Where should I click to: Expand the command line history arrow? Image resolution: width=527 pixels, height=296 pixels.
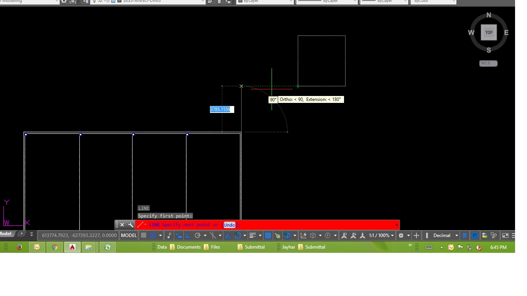(x=396, y=225)
